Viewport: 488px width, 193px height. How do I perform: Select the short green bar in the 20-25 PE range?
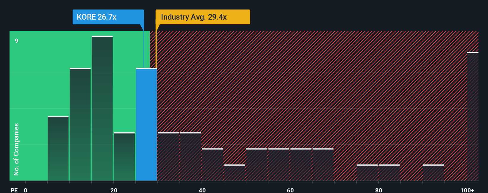124,156
